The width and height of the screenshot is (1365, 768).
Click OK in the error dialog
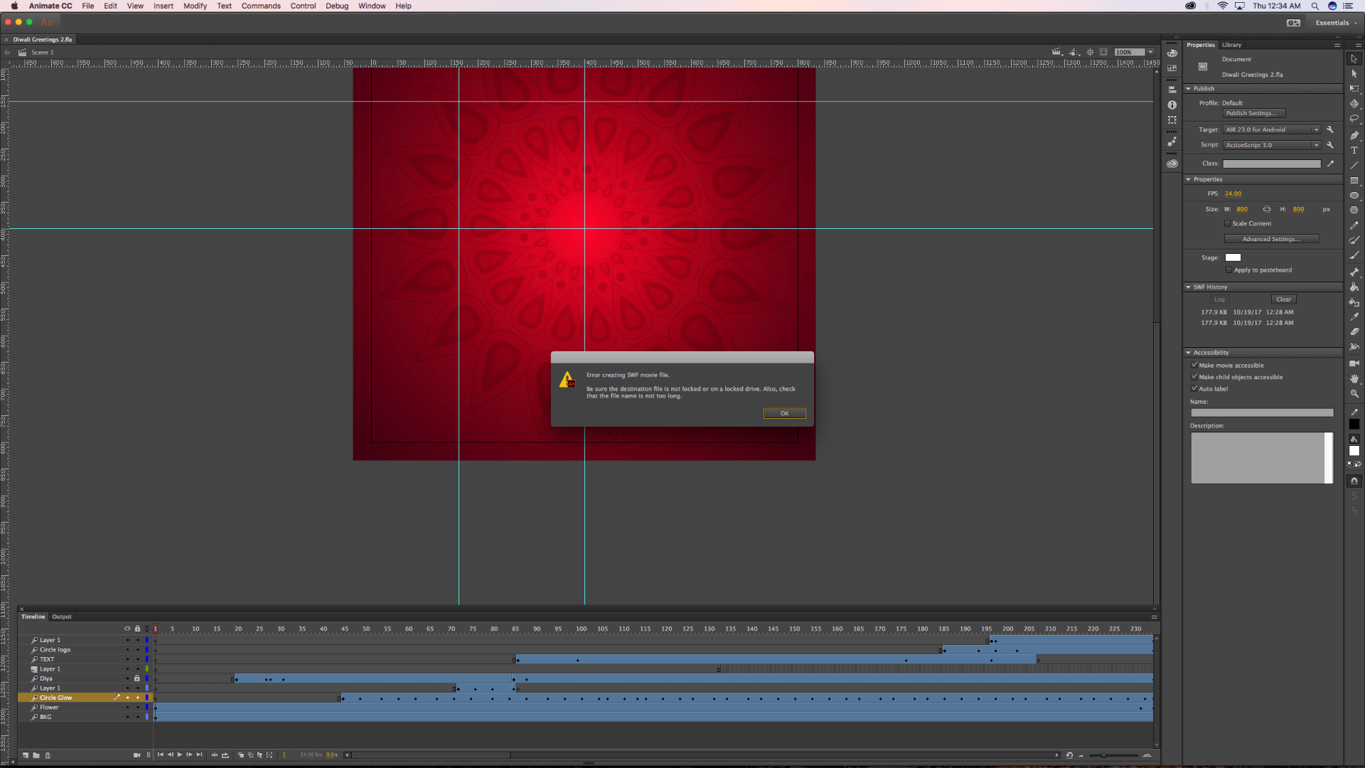click(x=784, y=413)
